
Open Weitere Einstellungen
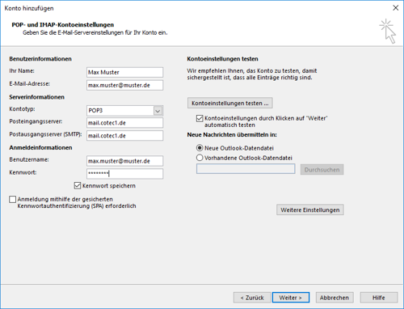[310, 210]
